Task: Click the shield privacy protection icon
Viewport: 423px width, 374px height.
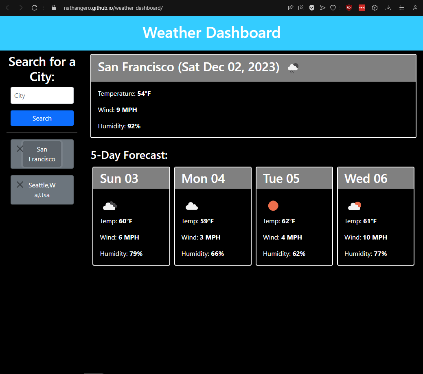Action: [312, 8]
